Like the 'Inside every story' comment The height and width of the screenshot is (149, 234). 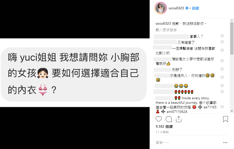pyautogui.click(x=222, y=107)
